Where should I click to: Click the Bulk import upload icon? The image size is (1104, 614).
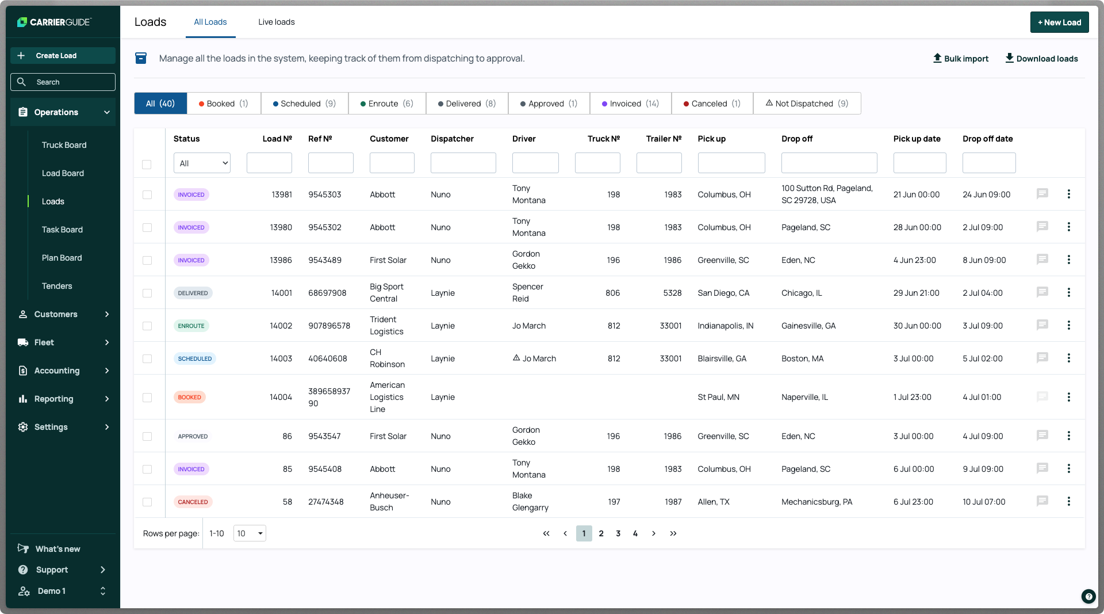tap(937, 58)
